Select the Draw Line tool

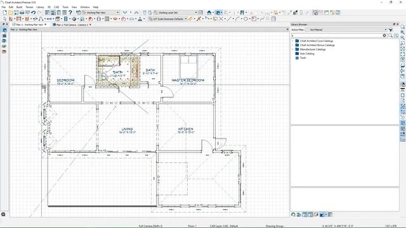click(x=229, y=19)
